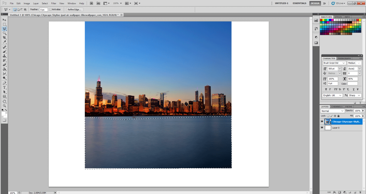Switch to the Channels tab
This screenshot has height=194, width=366.
pyautogui.click(x=337, y=106)
